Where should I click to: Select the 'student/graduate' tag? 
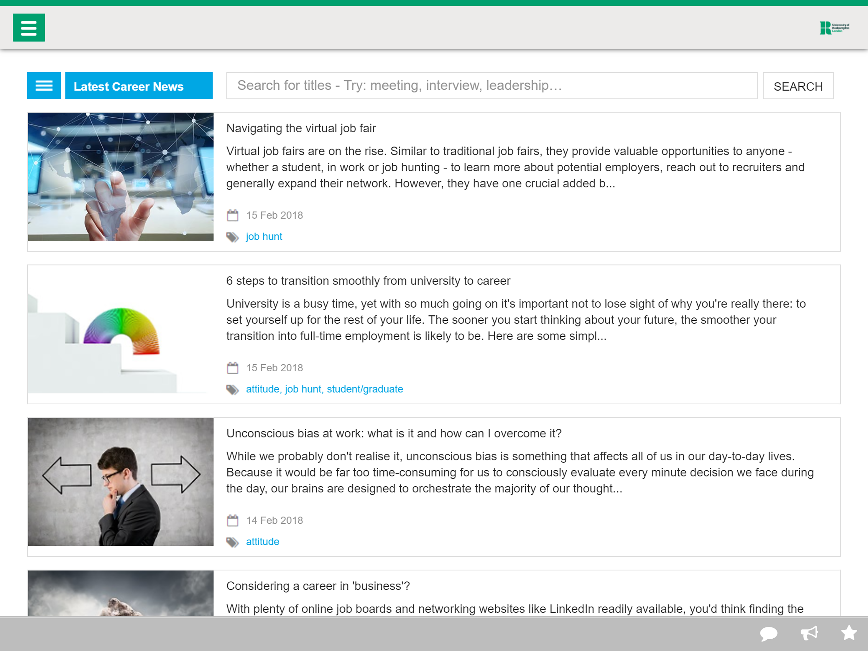click(365, 389)
